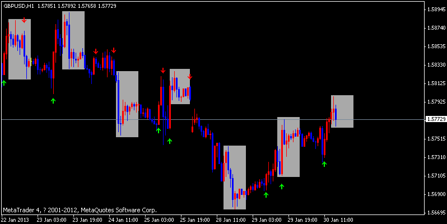The image size is (447, 224).
Task: Click the 1.58535 price axis value
Action: coord(436,46)
